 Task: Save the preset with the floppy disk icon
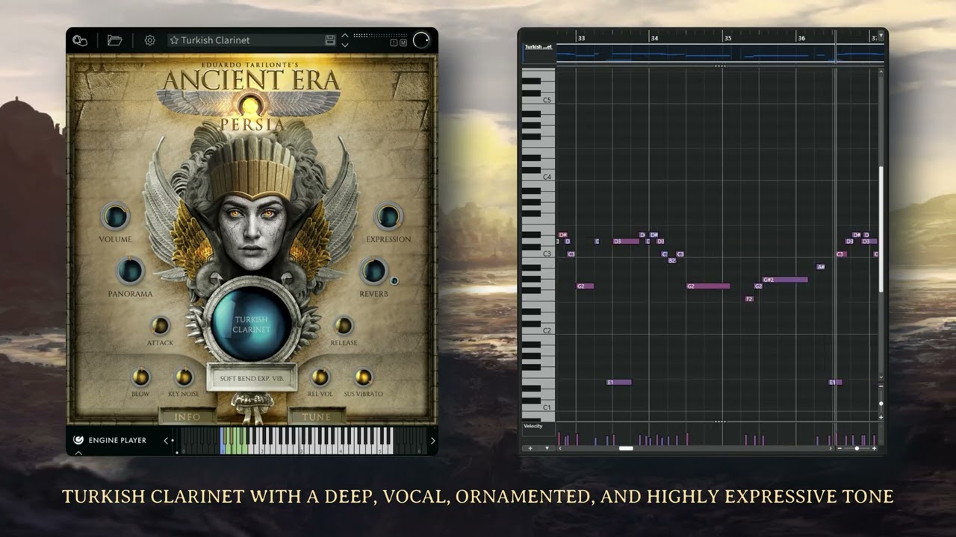[x=330, y=40]
